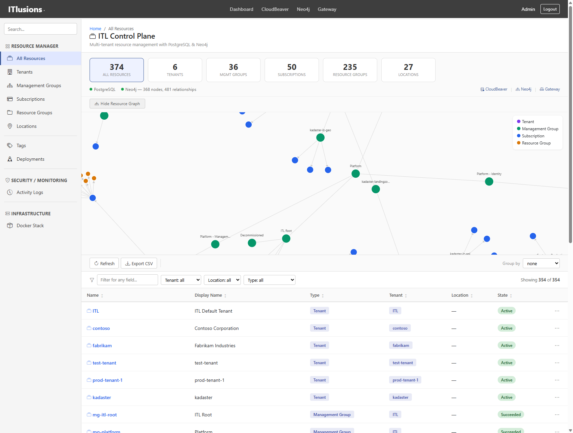Viewport: 573px width, 433px height.
Task: Export the resource list as CSV
Action: click(138, 263)
